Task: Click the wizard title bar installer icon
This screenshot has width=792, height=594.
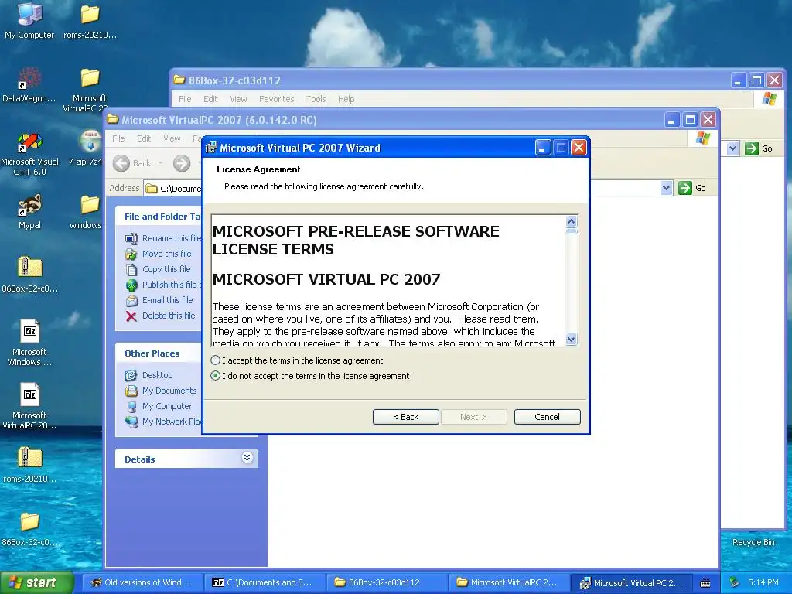Action: pos(210,148)
